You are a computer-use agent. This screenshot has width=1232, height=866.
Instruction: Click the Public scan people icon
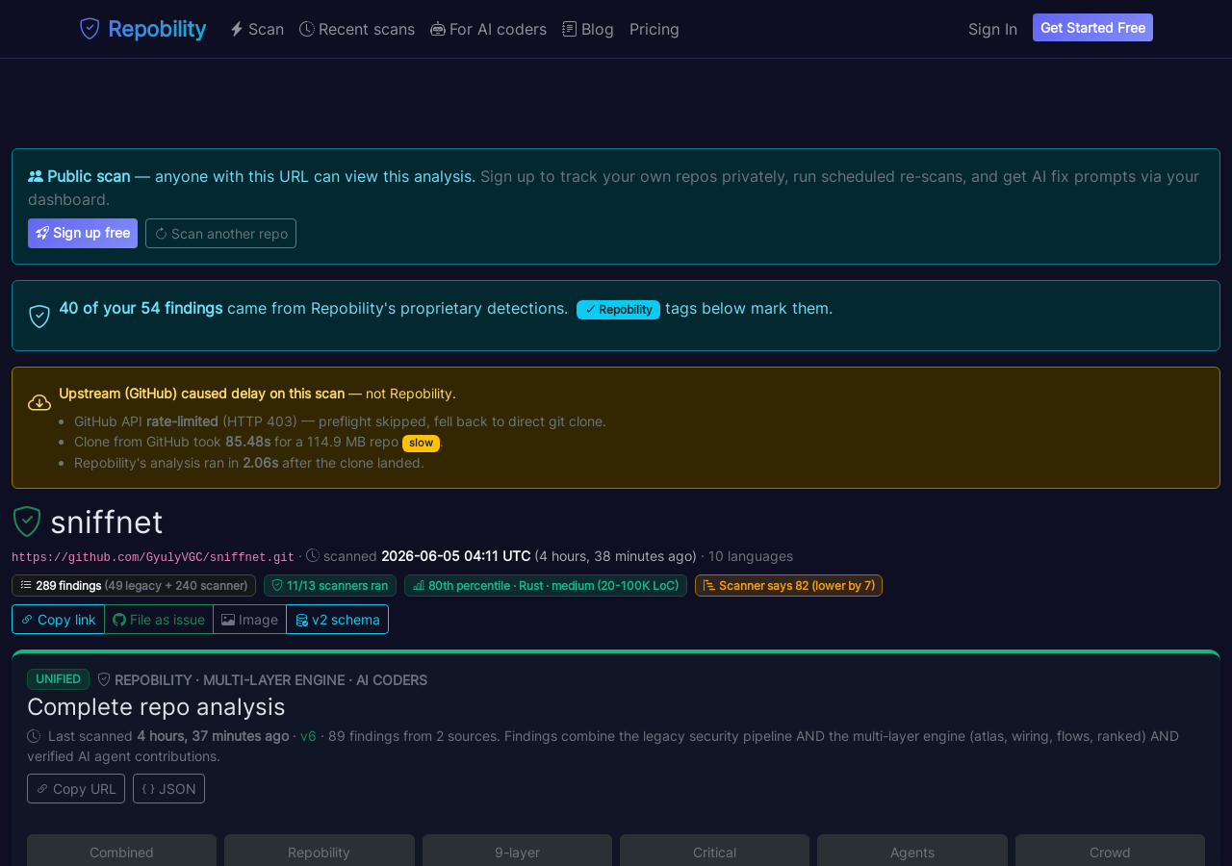tap(36, 176)
